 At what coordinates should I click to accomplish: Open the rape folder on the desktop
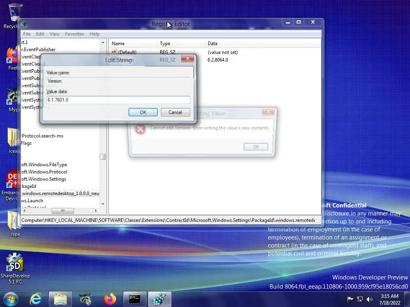tap(15, 224)
